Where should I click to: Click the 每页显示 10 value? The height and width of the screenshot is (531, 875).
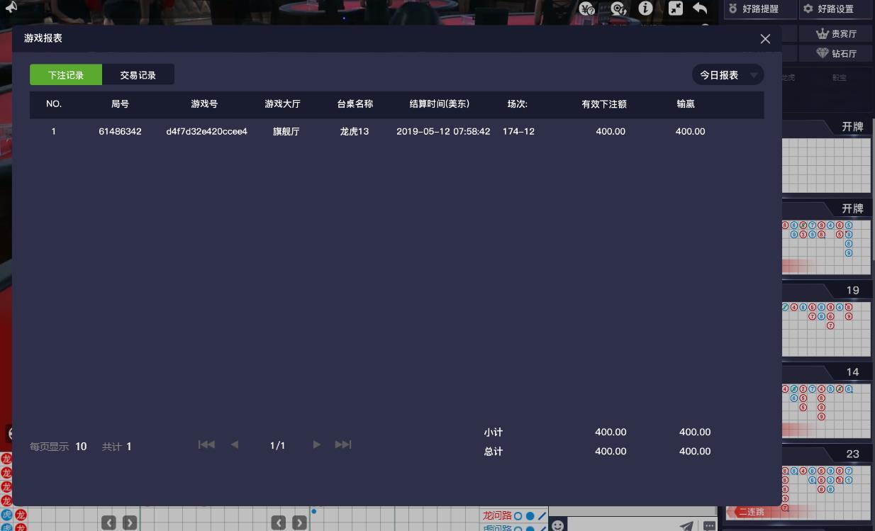click(x=81, y=447)
